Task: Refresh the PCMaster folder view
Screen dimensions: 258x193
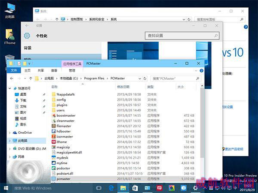Action: point(145,78)
